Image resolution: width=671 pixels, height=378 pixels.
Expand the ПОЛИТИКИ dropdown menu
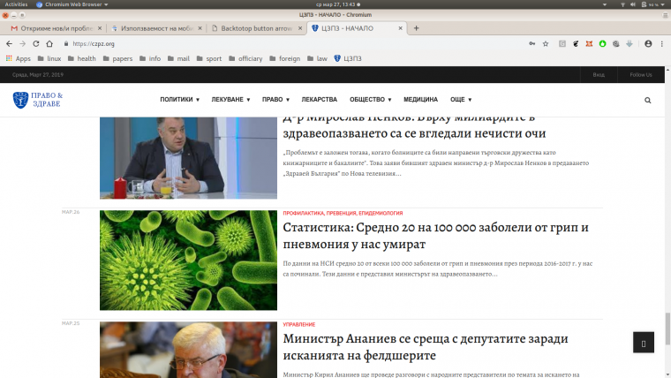click(x=180, y=100)
